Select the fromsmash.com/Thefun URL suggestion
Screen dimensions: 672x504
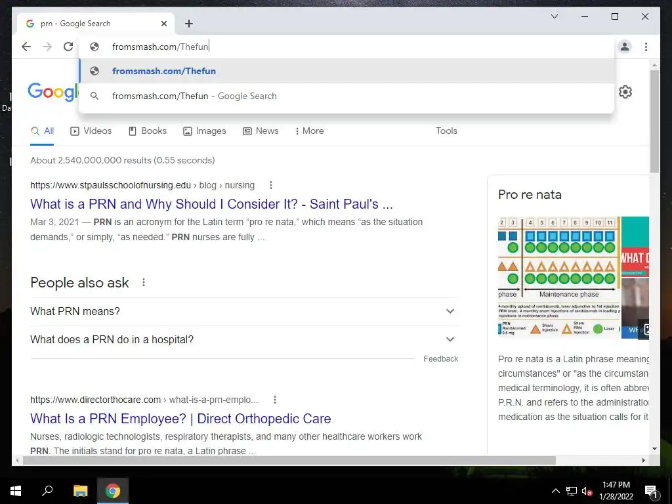click(x=346, y=71)
